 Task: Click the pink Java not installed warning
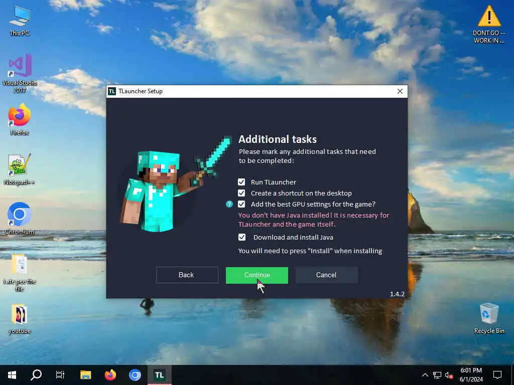pos(313,220)
